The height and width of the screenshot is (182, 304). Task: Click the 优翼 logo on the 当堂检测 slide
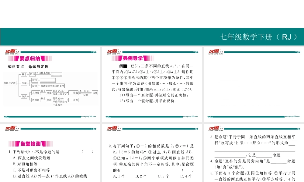tap(10, 127)
